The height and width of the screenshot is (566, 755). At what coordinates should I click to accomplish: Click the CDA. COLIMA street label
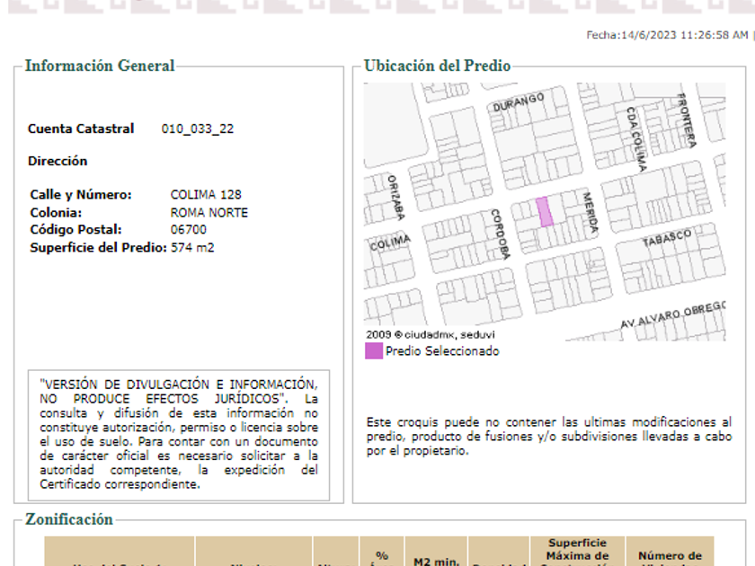(635, 139)
